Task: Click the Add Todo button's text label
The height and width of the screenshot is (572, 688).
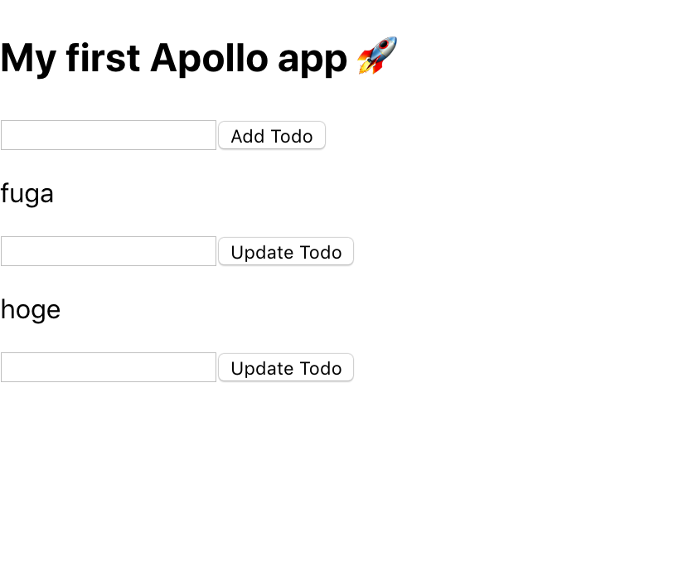Action: pos(271,135)
